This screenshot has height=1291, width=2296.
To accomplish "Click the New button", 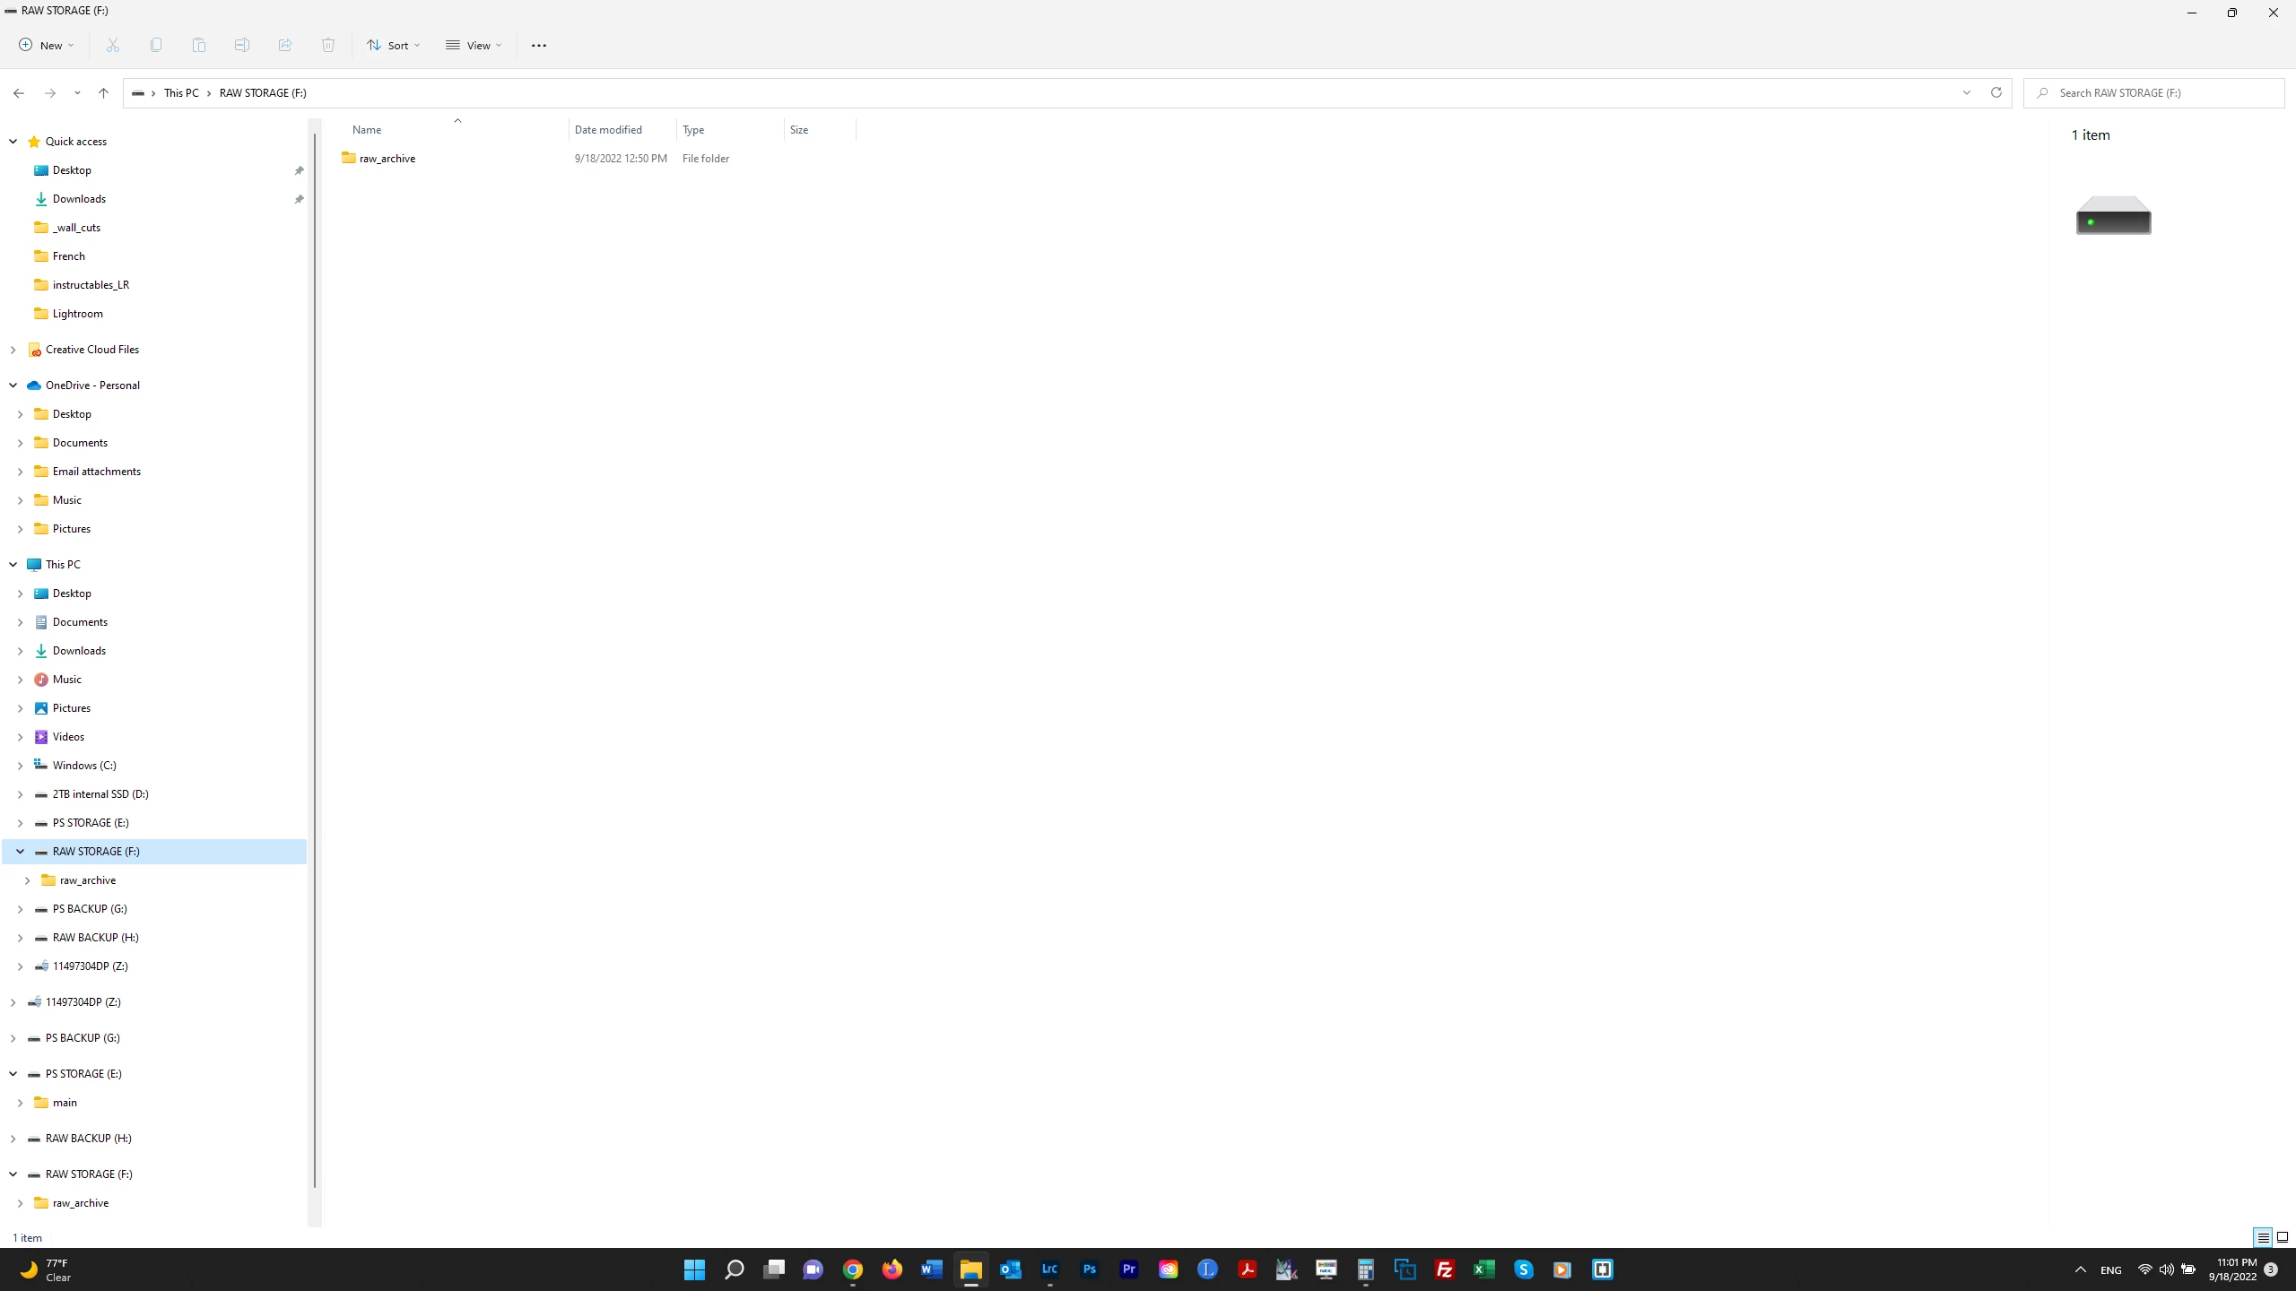I will coord(46,45).
